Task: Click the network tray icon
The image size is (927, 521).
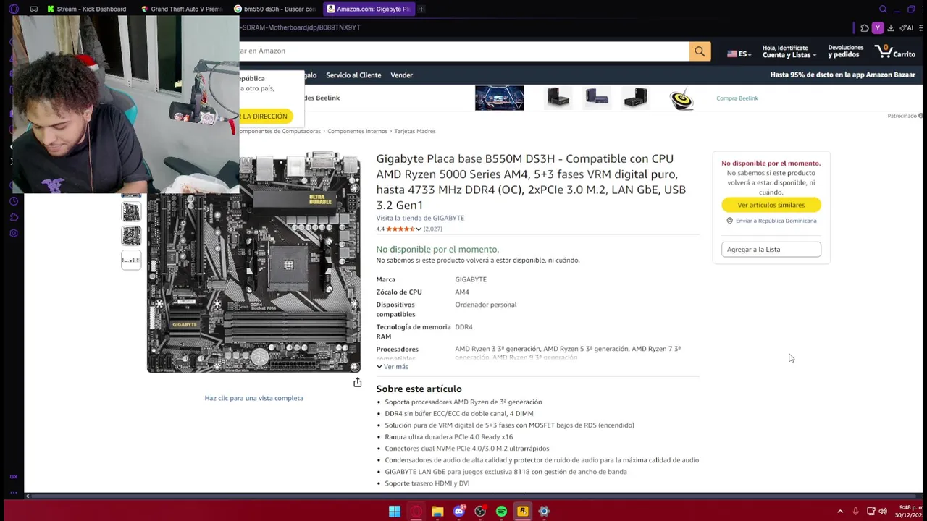Action: coord(871,512)
